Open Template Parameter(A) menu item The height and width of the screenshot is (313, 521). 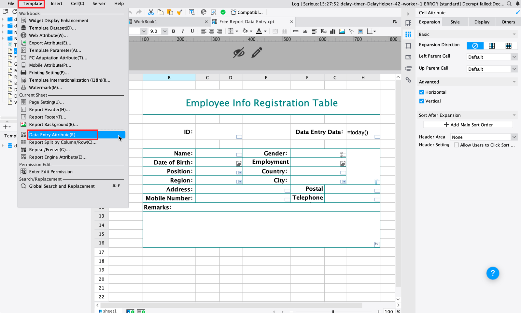pos(55,50)
